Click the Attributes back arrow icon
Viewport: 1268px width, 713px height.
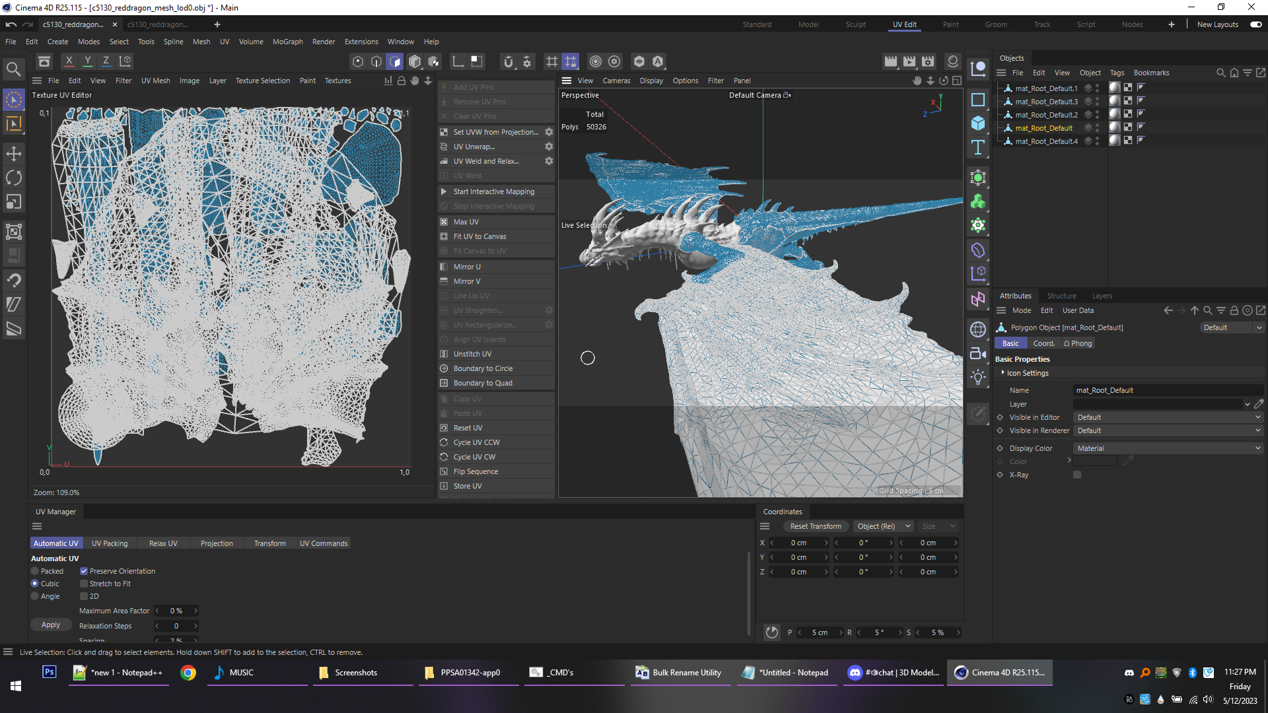pyautogui.click(x=1168, y=310)
